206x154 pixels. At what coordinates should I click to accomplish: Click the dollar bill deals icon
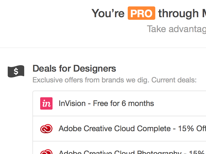click(x=16, y=71)
